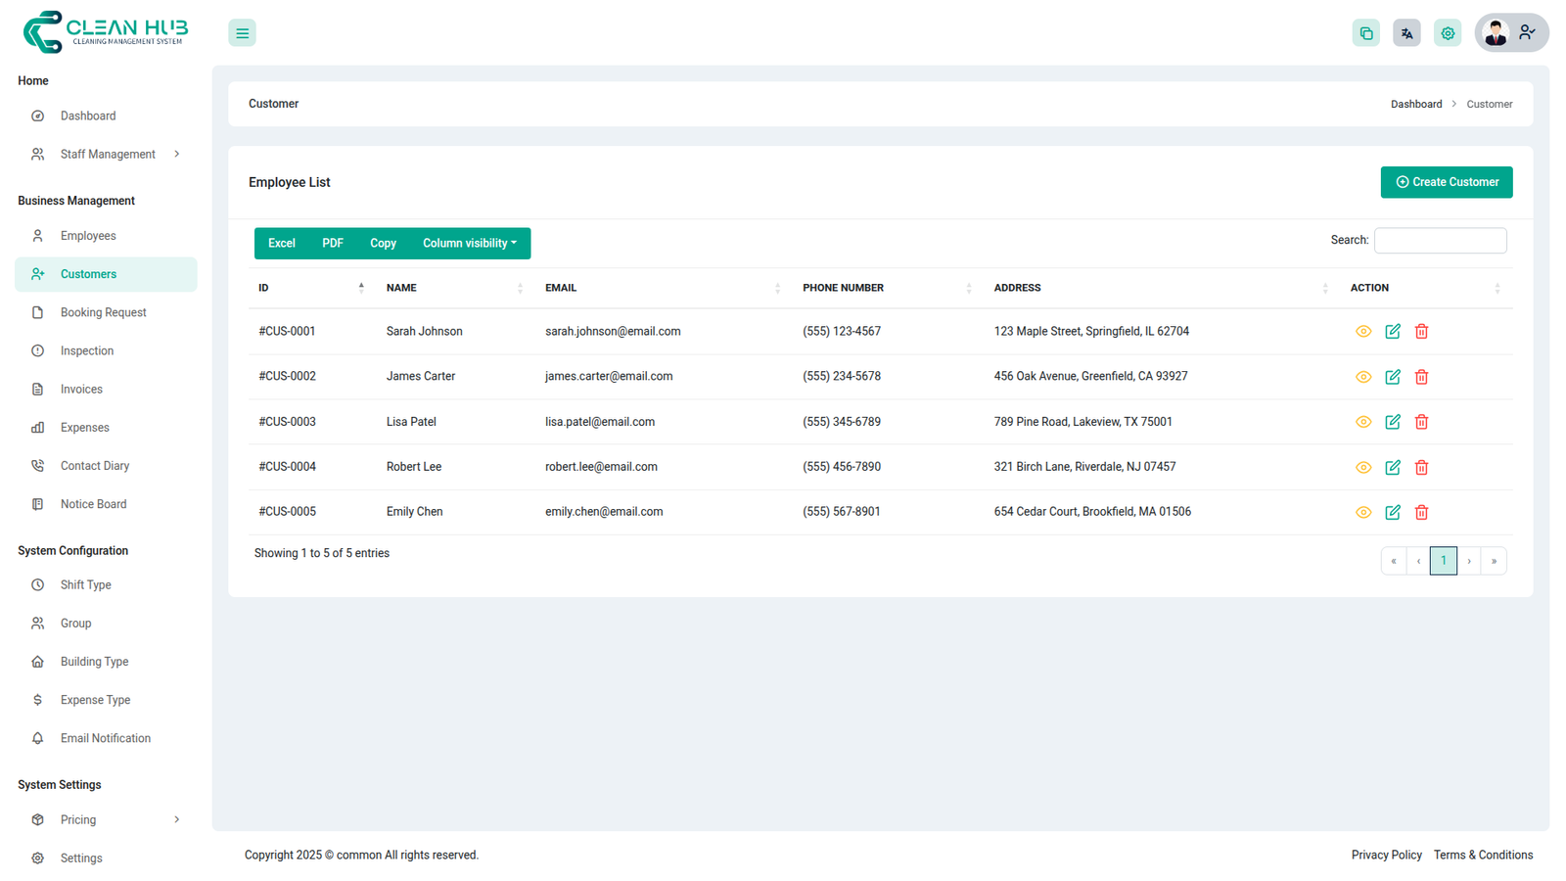Export the table using Excel button

click(281, 244)
